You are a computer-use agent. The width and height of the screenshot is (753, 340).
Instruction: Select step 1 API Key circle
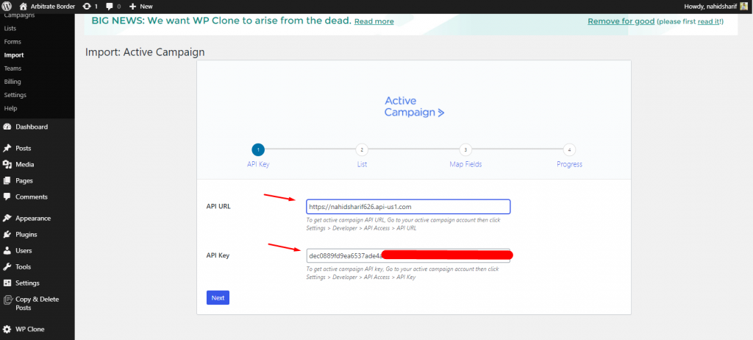pyautogui.click(x=258, y=149)
